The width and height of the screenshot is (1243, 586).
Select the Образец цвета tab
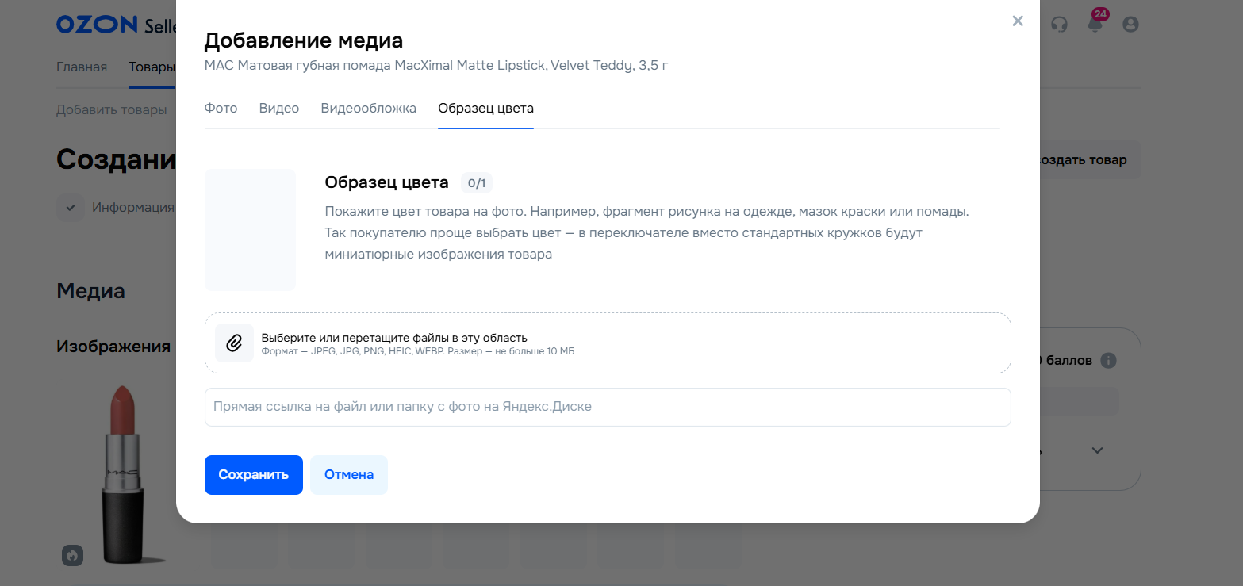tap(485, 109)
